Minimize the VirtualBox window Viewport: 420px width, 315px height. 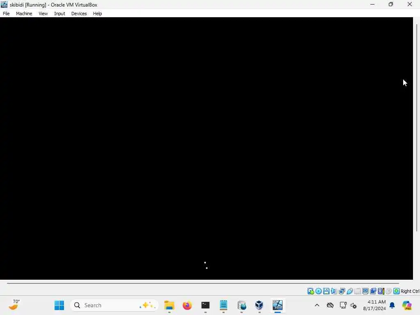pos(372,5)
